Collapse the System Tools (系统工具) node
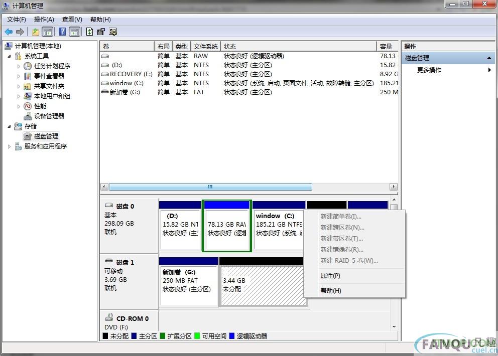This screenshot has width=498, height=356. 9,56
